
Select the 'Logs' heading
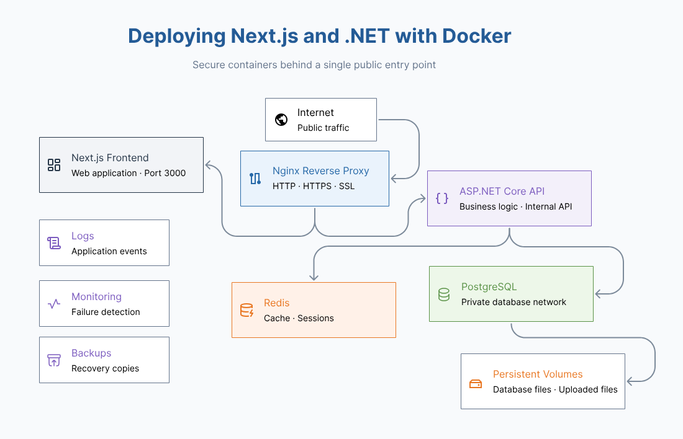click(83, 236)
